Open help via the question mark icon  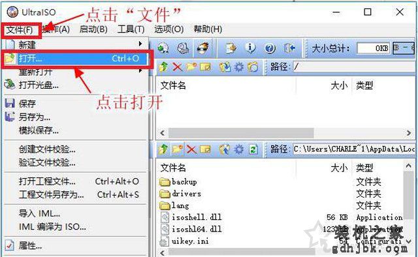coord(270,48)
